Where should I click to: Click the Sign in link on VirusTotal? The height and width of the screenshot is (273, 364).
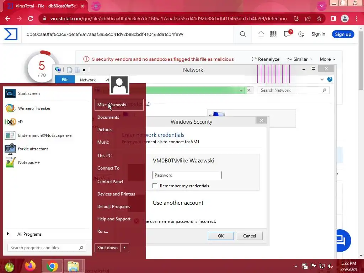pos(318,34)
